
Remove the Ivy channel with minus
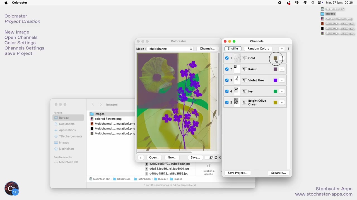[x=282, y=91]
